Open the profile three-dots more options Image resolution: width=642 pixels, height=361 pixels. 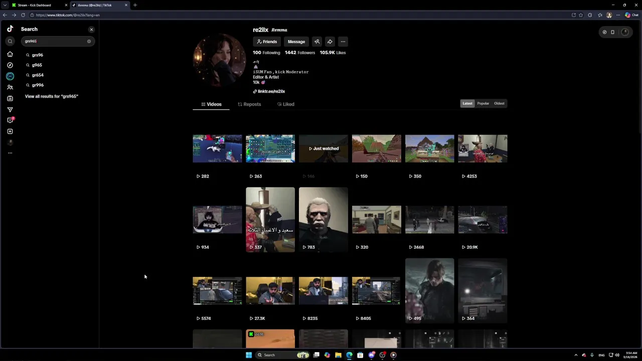click(343, 42)
